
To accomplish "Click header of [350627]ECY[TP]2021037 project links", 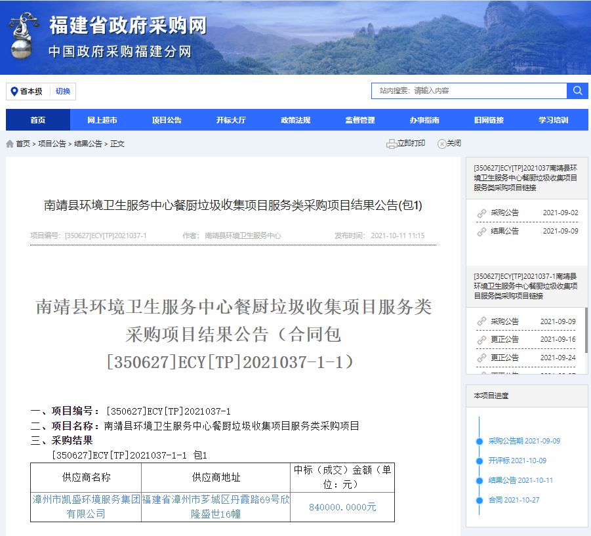I will tap(527, 178).
